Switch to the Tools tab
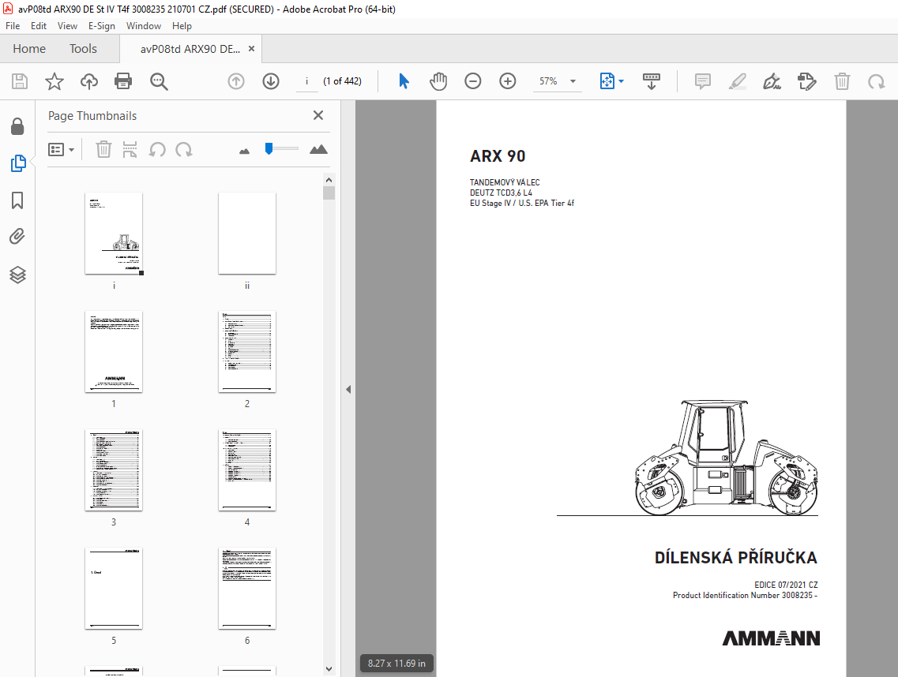 [x=83, y=49]
